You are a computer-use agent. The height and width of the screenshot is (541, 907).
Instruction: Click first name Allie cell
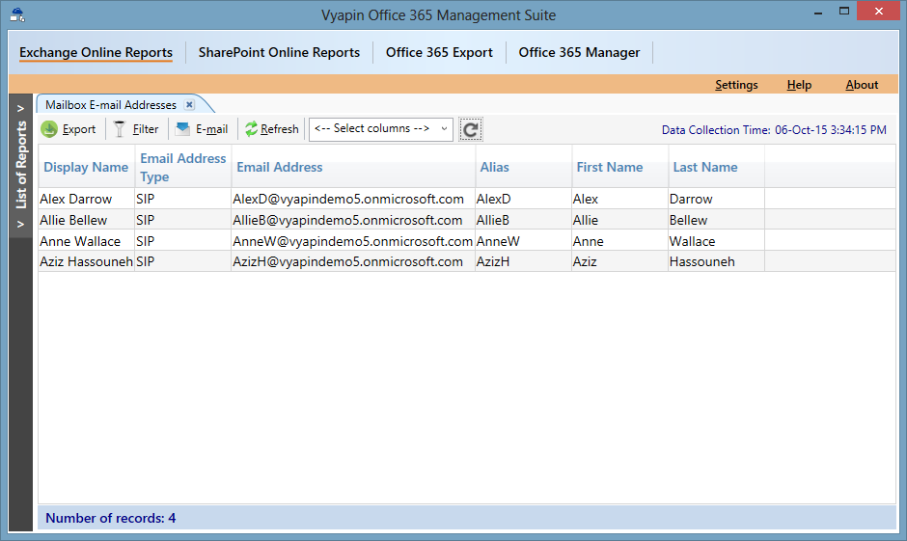click(x=619, y=220)
